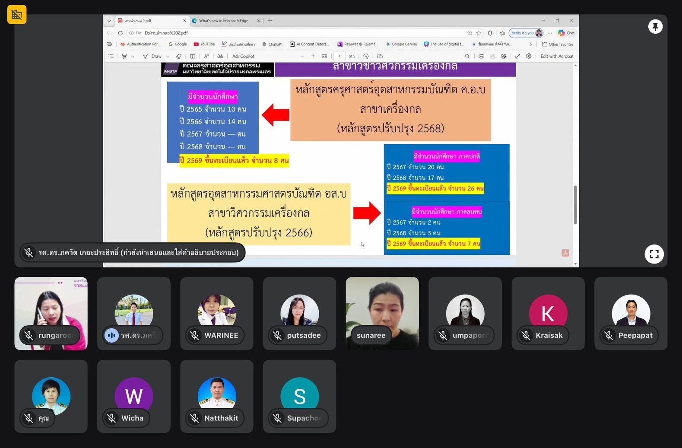
Task: Click the PDF search magnifier icon
Action: pos(467,56)
